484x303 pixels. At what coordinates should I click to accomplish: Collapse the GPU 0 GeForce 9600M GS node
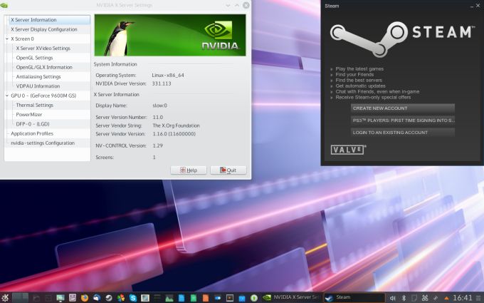pyautogui.click(x=7, y=96)
